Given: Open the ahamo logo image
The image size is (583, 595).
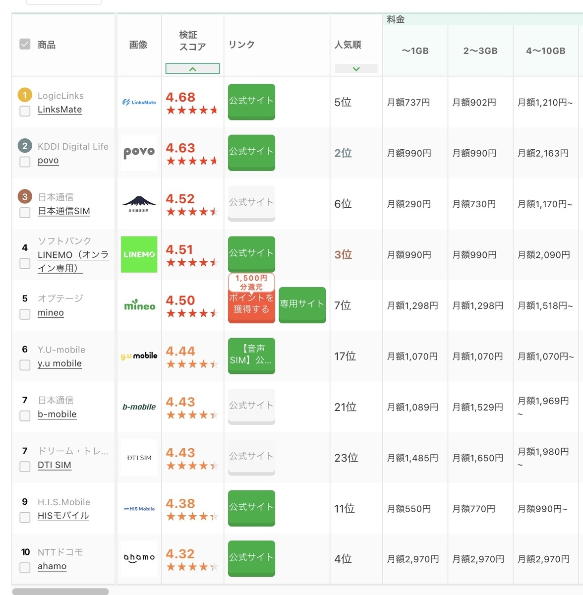Looking at the screenshot, I should [x=139, y=558].
